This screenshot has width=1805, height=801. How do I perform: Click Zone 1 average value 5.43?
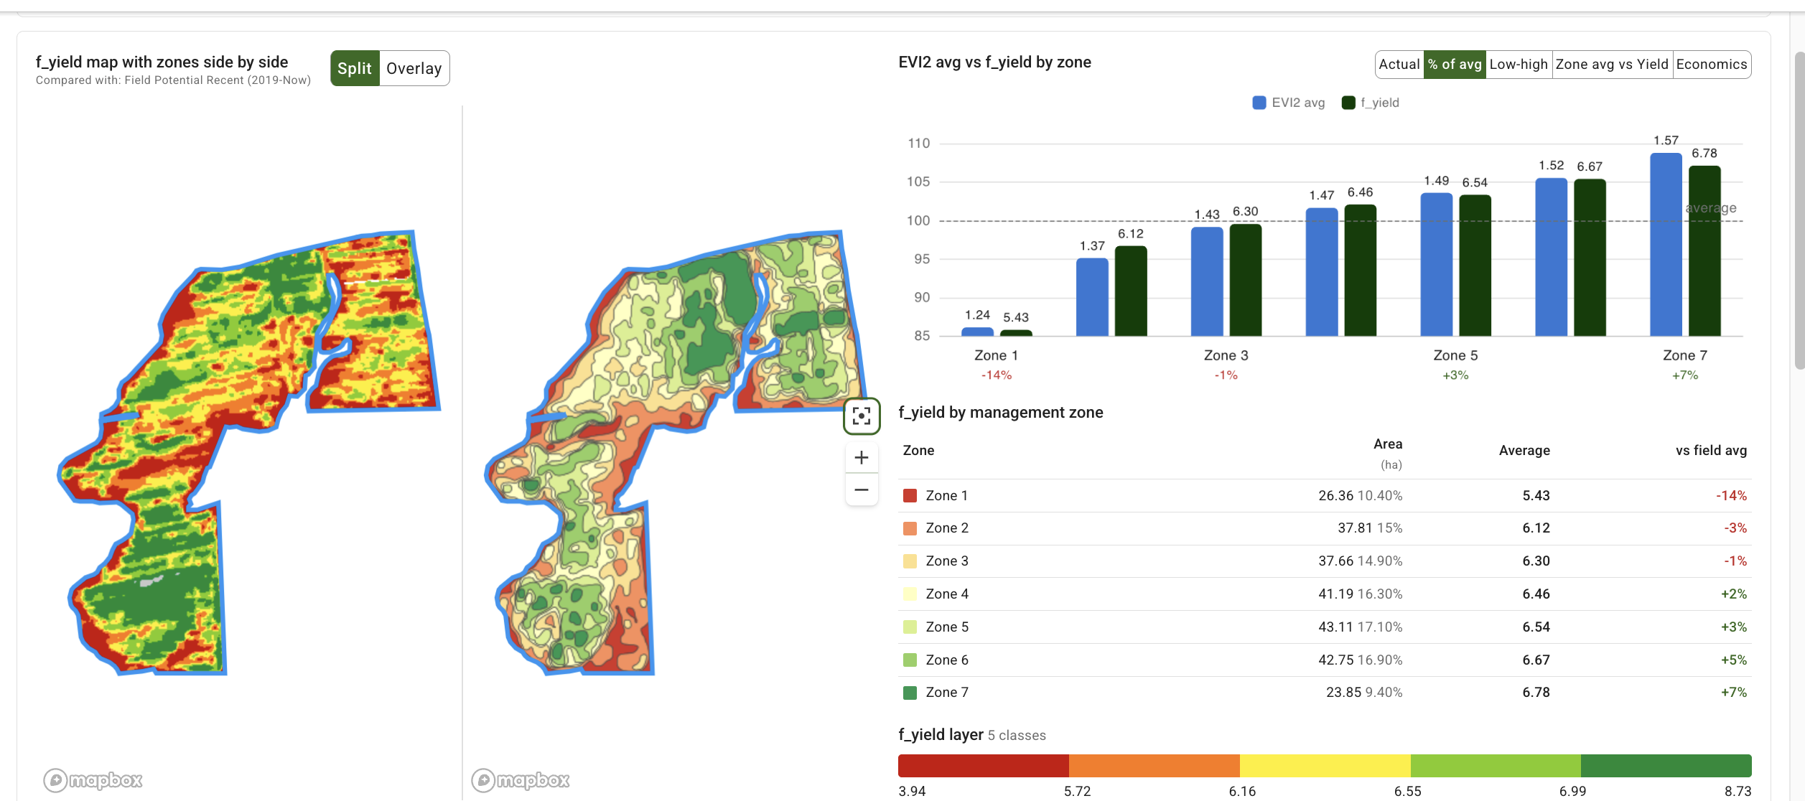pos(1536,496)
